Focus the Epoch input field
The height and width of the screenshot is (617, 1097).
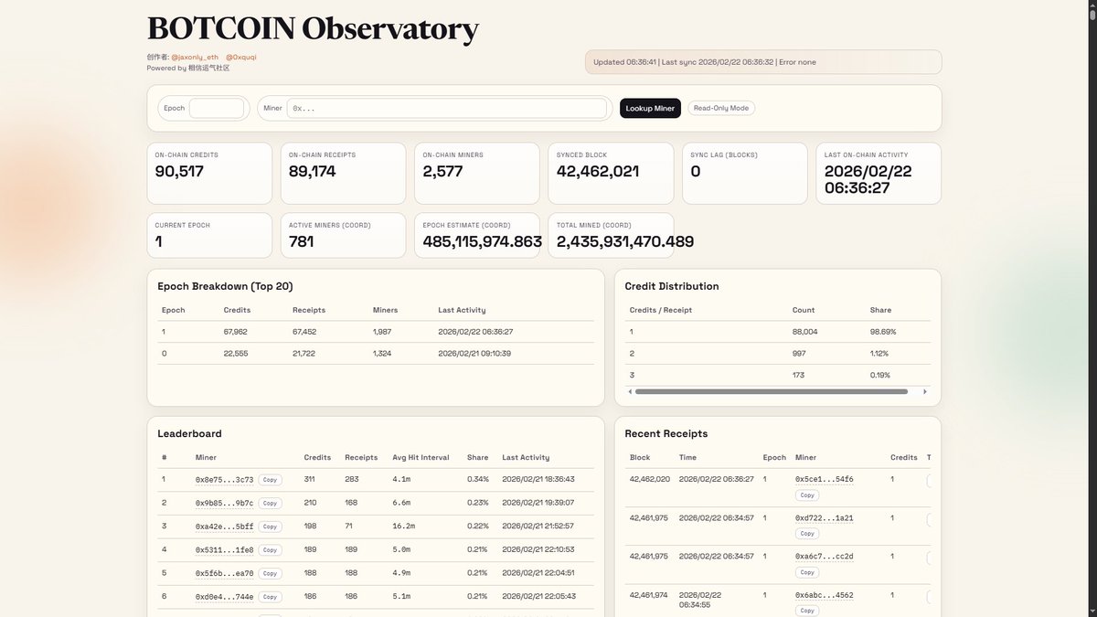pos(217,108)
